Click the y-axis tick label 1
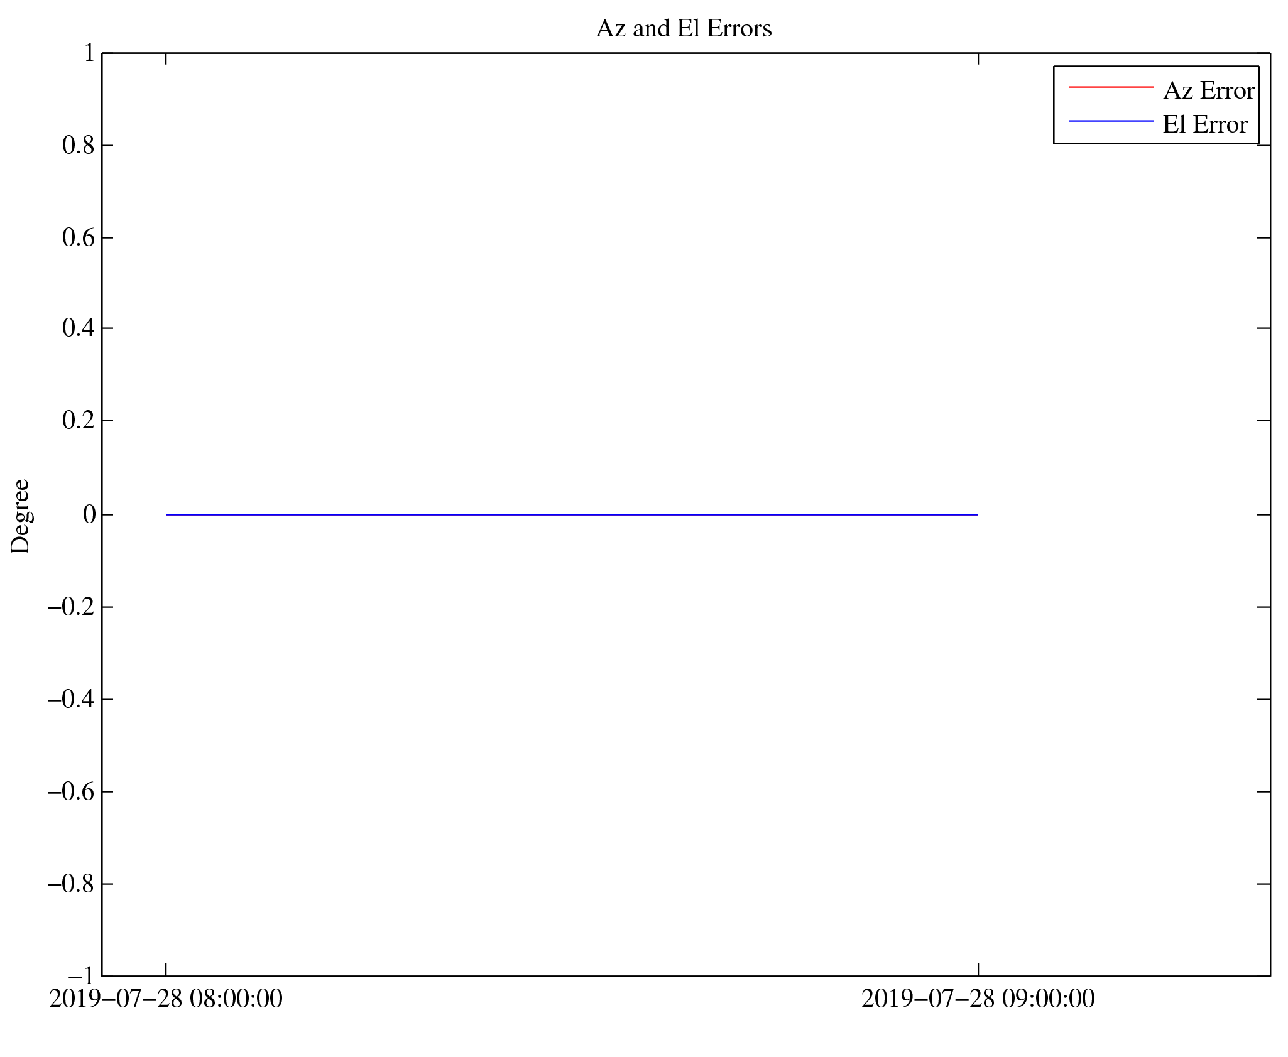This screenshot has height=1057, width=1288. (89, 53)
